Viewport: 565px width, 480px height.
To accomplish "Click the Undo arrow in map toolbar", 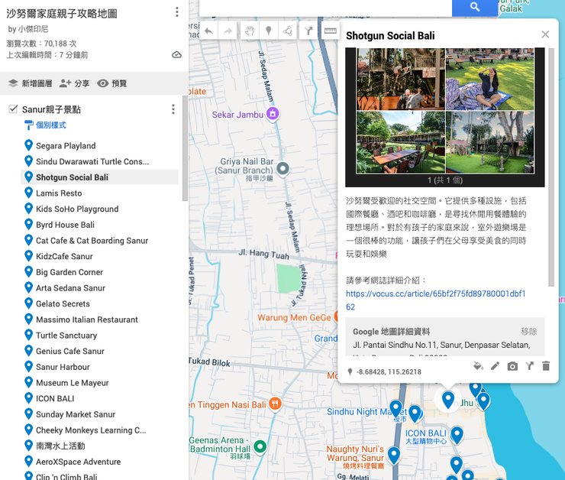I will point(208,31).
